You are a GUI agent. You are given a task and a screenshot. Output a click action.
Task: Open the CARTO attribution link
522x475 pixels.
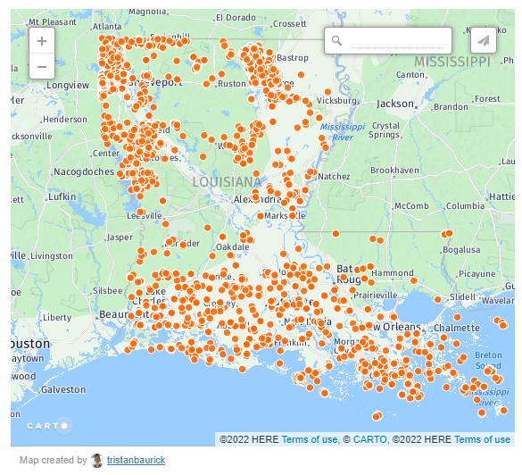369,439
